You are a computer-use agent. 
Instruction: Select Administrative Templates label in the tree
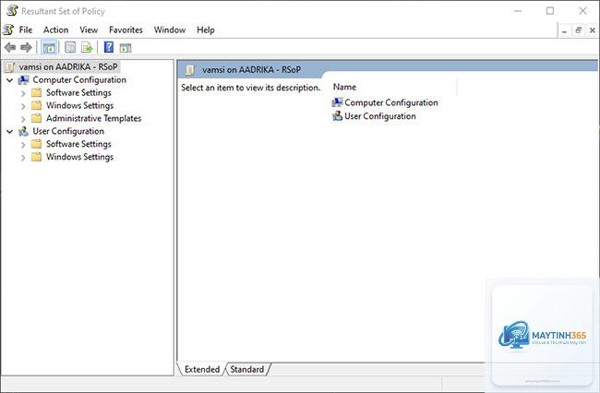[94, 118]
